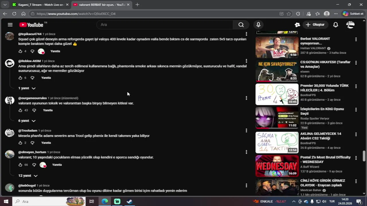Open the YouTube hamburger guide menu
The image size is (367, 206).
tap(10, 25)
